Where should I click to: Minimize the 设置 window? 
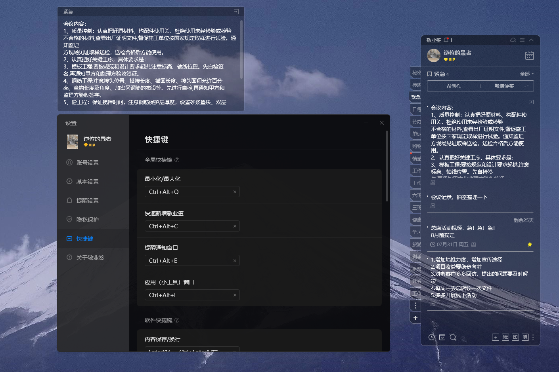point(366,123)
